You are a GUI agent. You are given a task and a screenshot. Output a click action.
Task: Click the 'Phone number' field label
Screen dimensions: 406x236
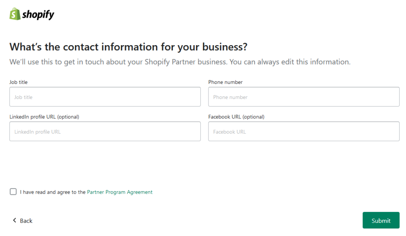click(225, 82)
